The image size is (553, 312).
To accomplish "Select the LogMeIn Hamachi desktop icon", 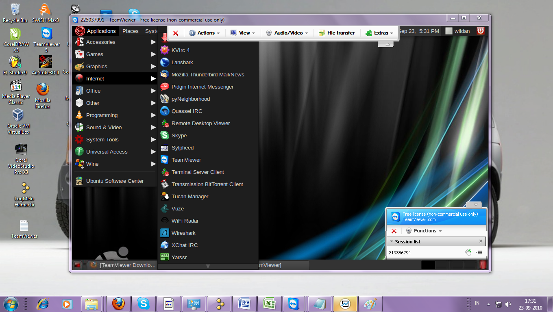I will [25, 195].
